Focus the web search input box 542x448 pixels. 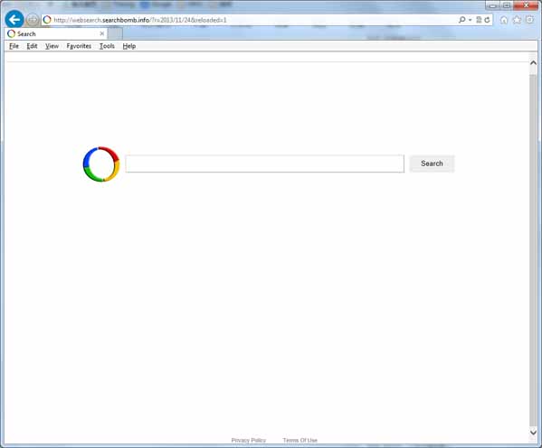(264, 163)
